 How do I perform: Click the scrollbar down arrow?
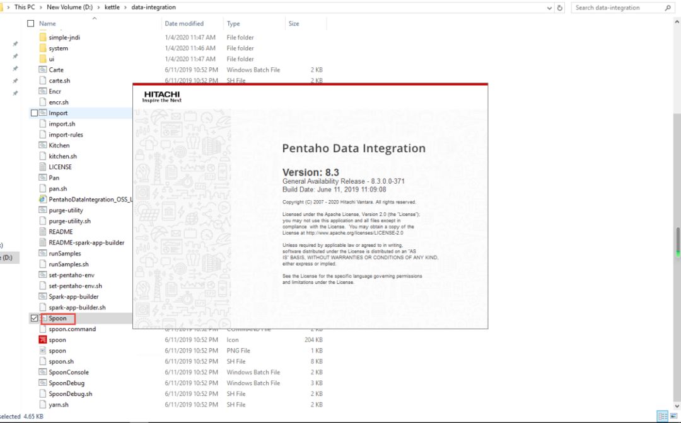[x=677, y=406]
